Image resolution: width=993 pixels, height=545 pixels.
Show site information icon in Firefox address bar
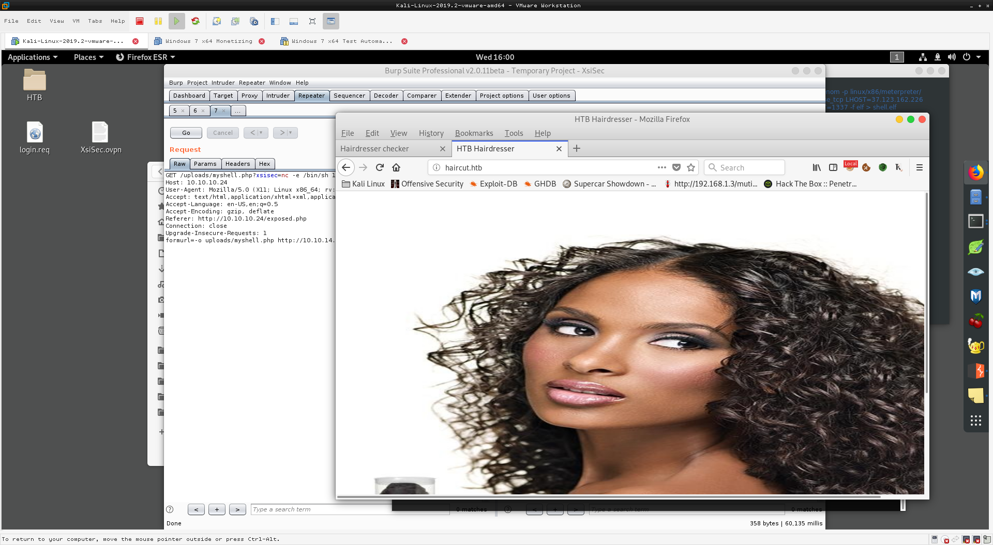(x=436, y=167)
